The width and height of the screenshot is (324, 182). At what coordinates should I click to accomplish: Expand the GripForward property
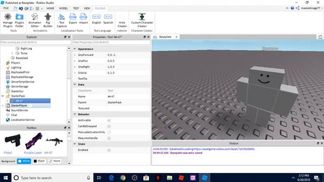[x=75, y=55]
